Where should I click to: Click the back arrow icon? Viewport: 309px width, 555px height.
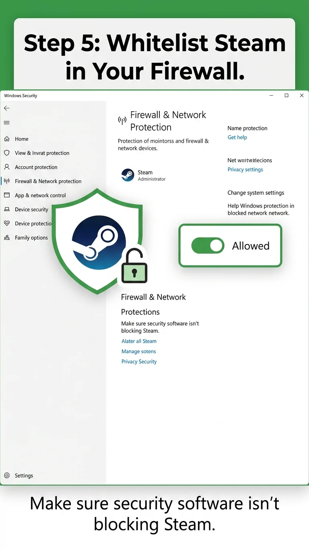tap(6, 108)
